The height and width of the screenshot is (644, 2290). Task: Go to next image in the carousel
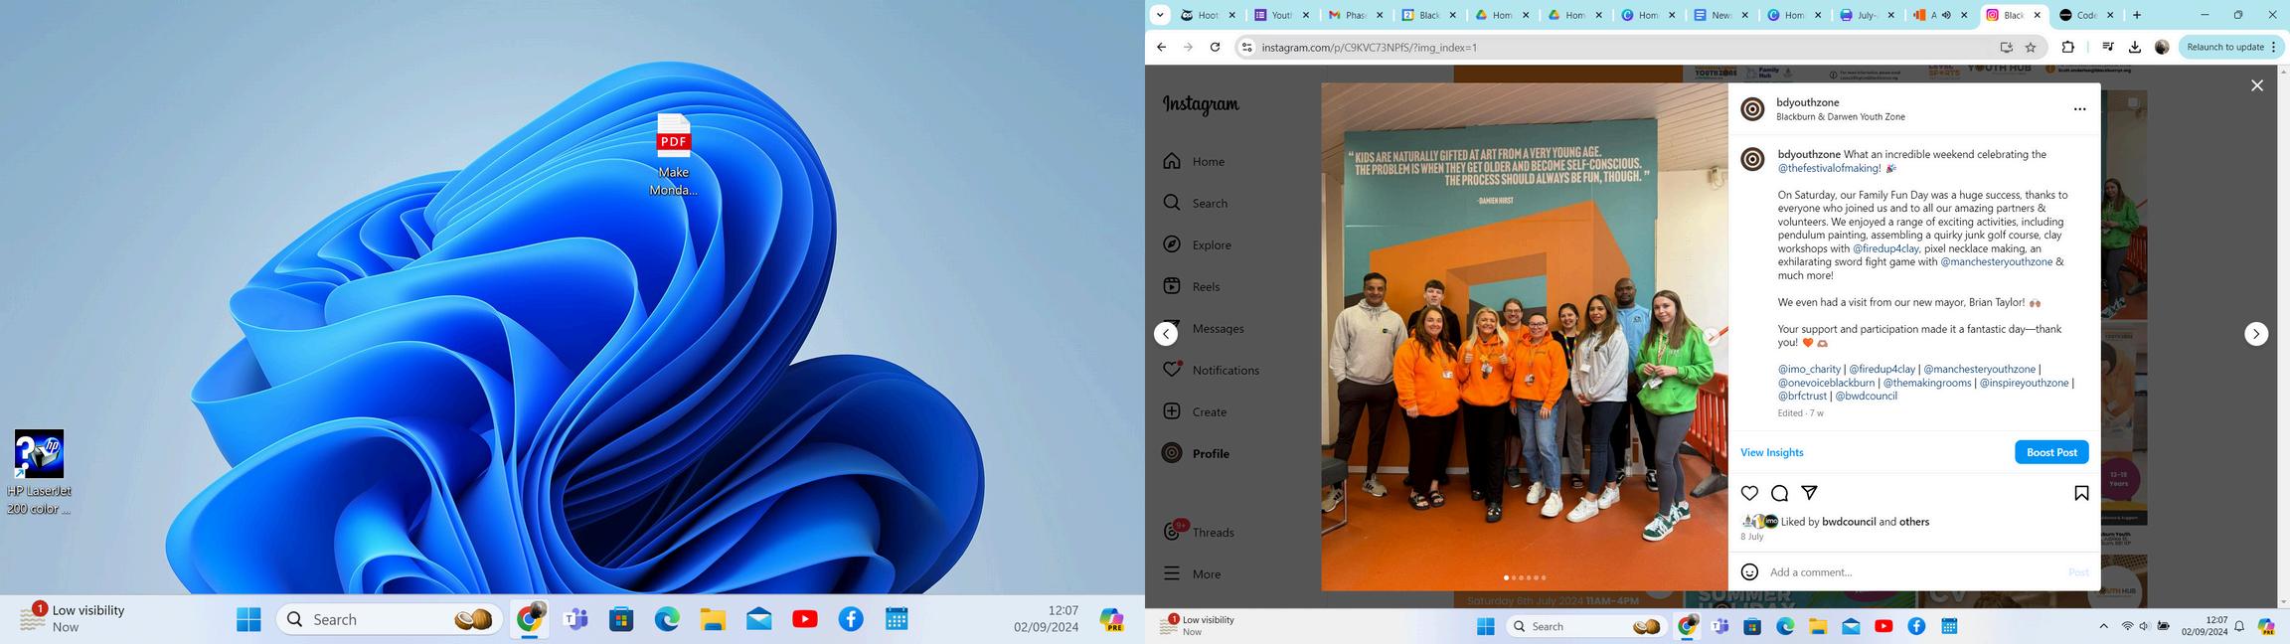1712,336
